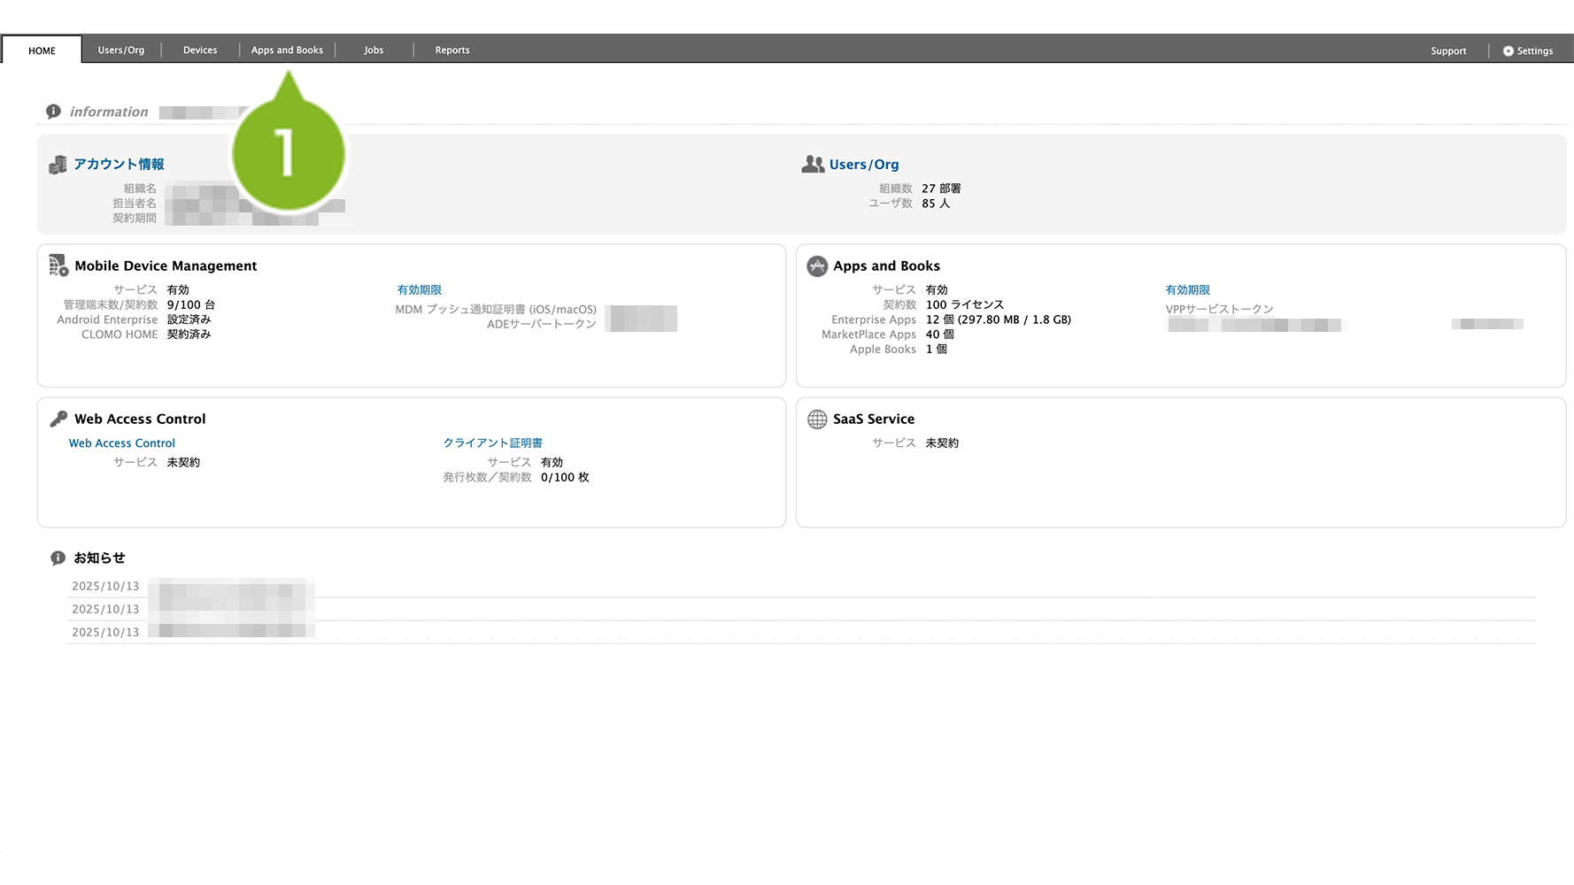Viewport: 1574px width, 885px height.
Task: Switch to the Devices tab
Action: point(200,50)
